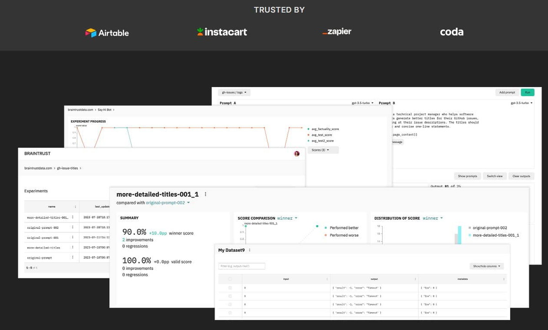
Task: Open kebab menu next to My Dataset9
Action: [x=249, y=250]
